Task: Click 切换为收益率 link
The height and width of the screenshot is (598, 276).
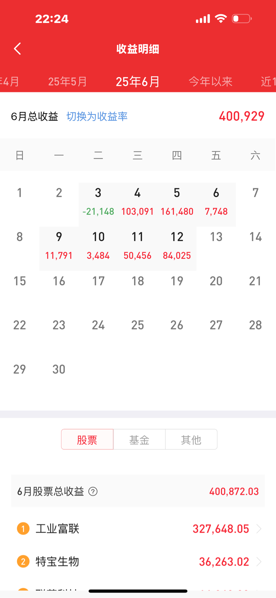Action: coord(97,116)
